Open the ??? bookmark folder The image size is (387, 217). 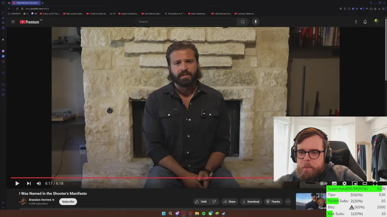coord(113,14)
